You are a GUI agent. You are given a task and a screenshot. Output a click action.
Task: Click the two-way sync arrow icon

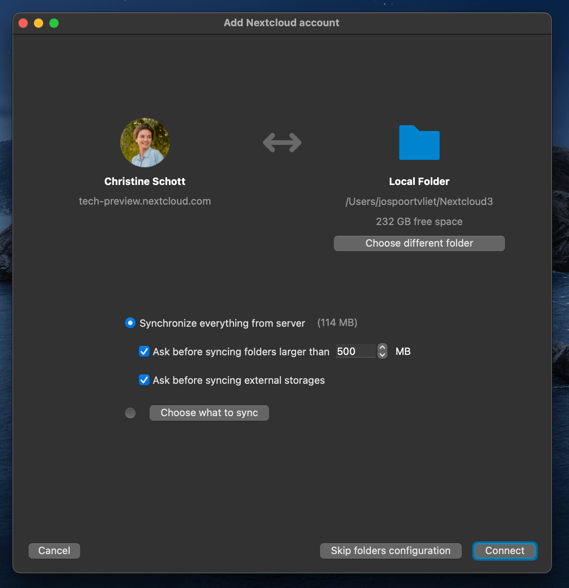pyautogui.click(x=282, y=143)
